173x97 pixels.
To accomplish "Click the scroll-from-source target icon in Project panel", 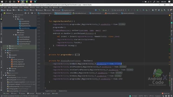I will click(x=25, y=13).
